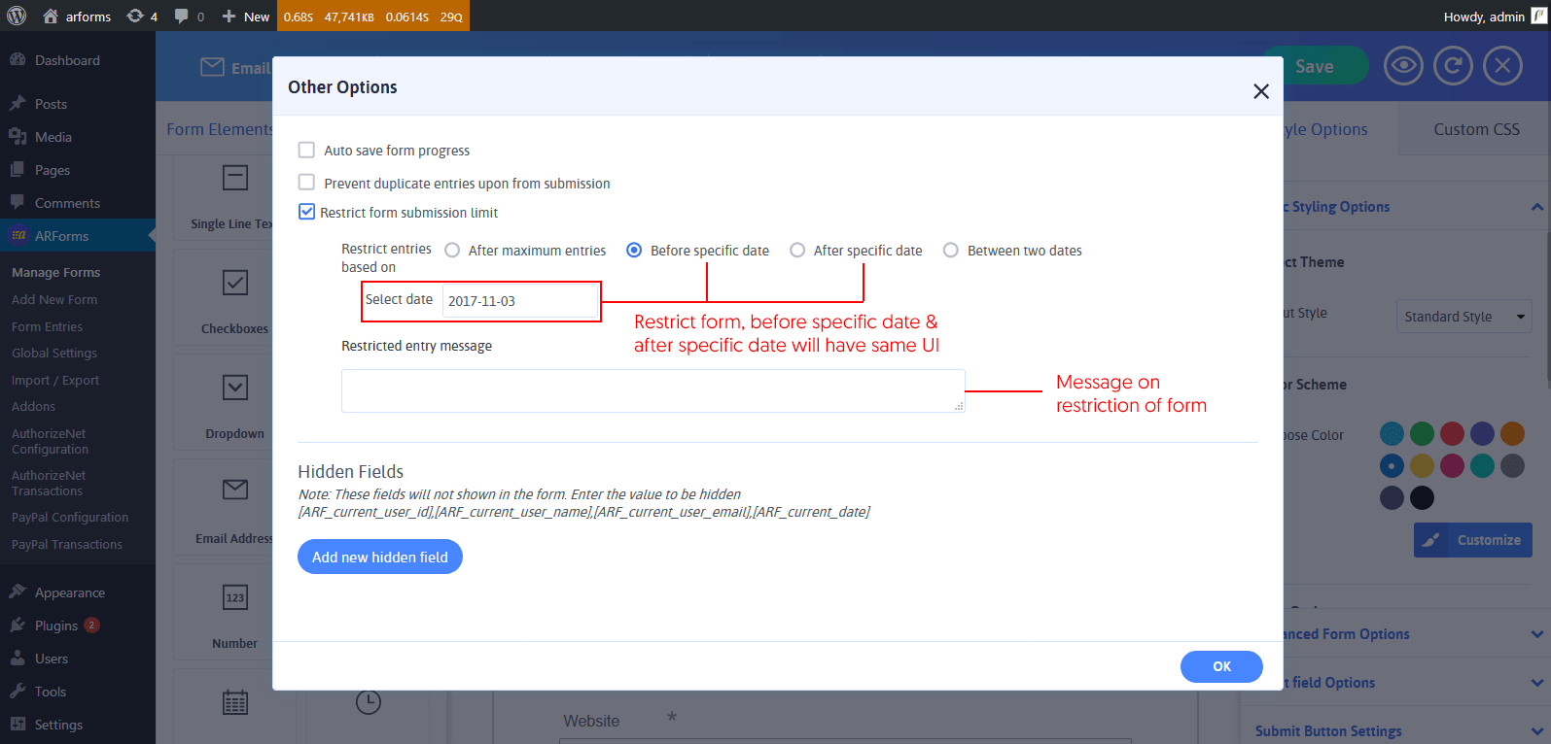Collapse the Styling Options section
This screenshot has height=744, width=1551.
(x=1536, y=207)
